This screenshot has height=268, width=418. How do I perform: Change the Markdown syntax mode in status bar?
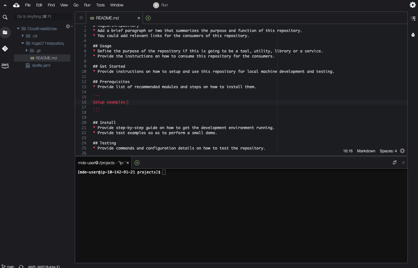tap(366, 151)
